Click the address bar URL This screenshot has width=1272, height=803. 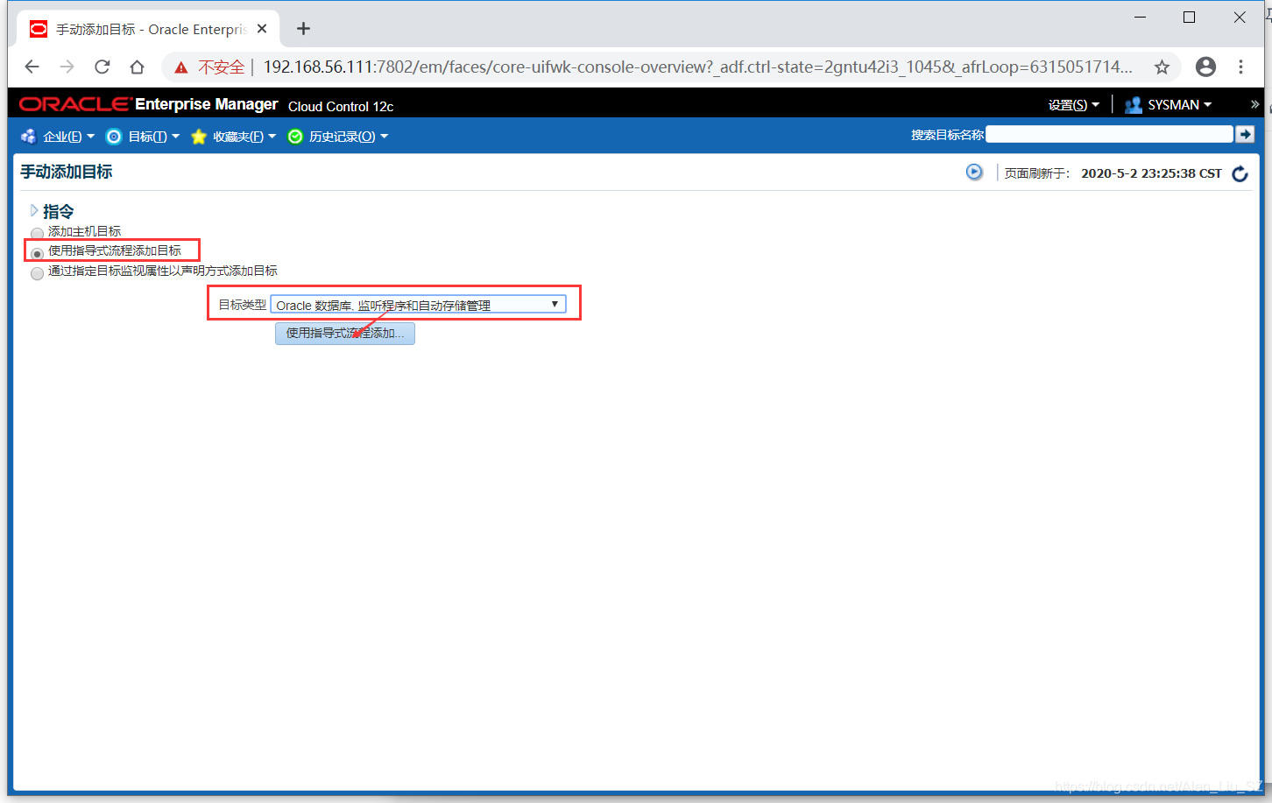[697, 67]
